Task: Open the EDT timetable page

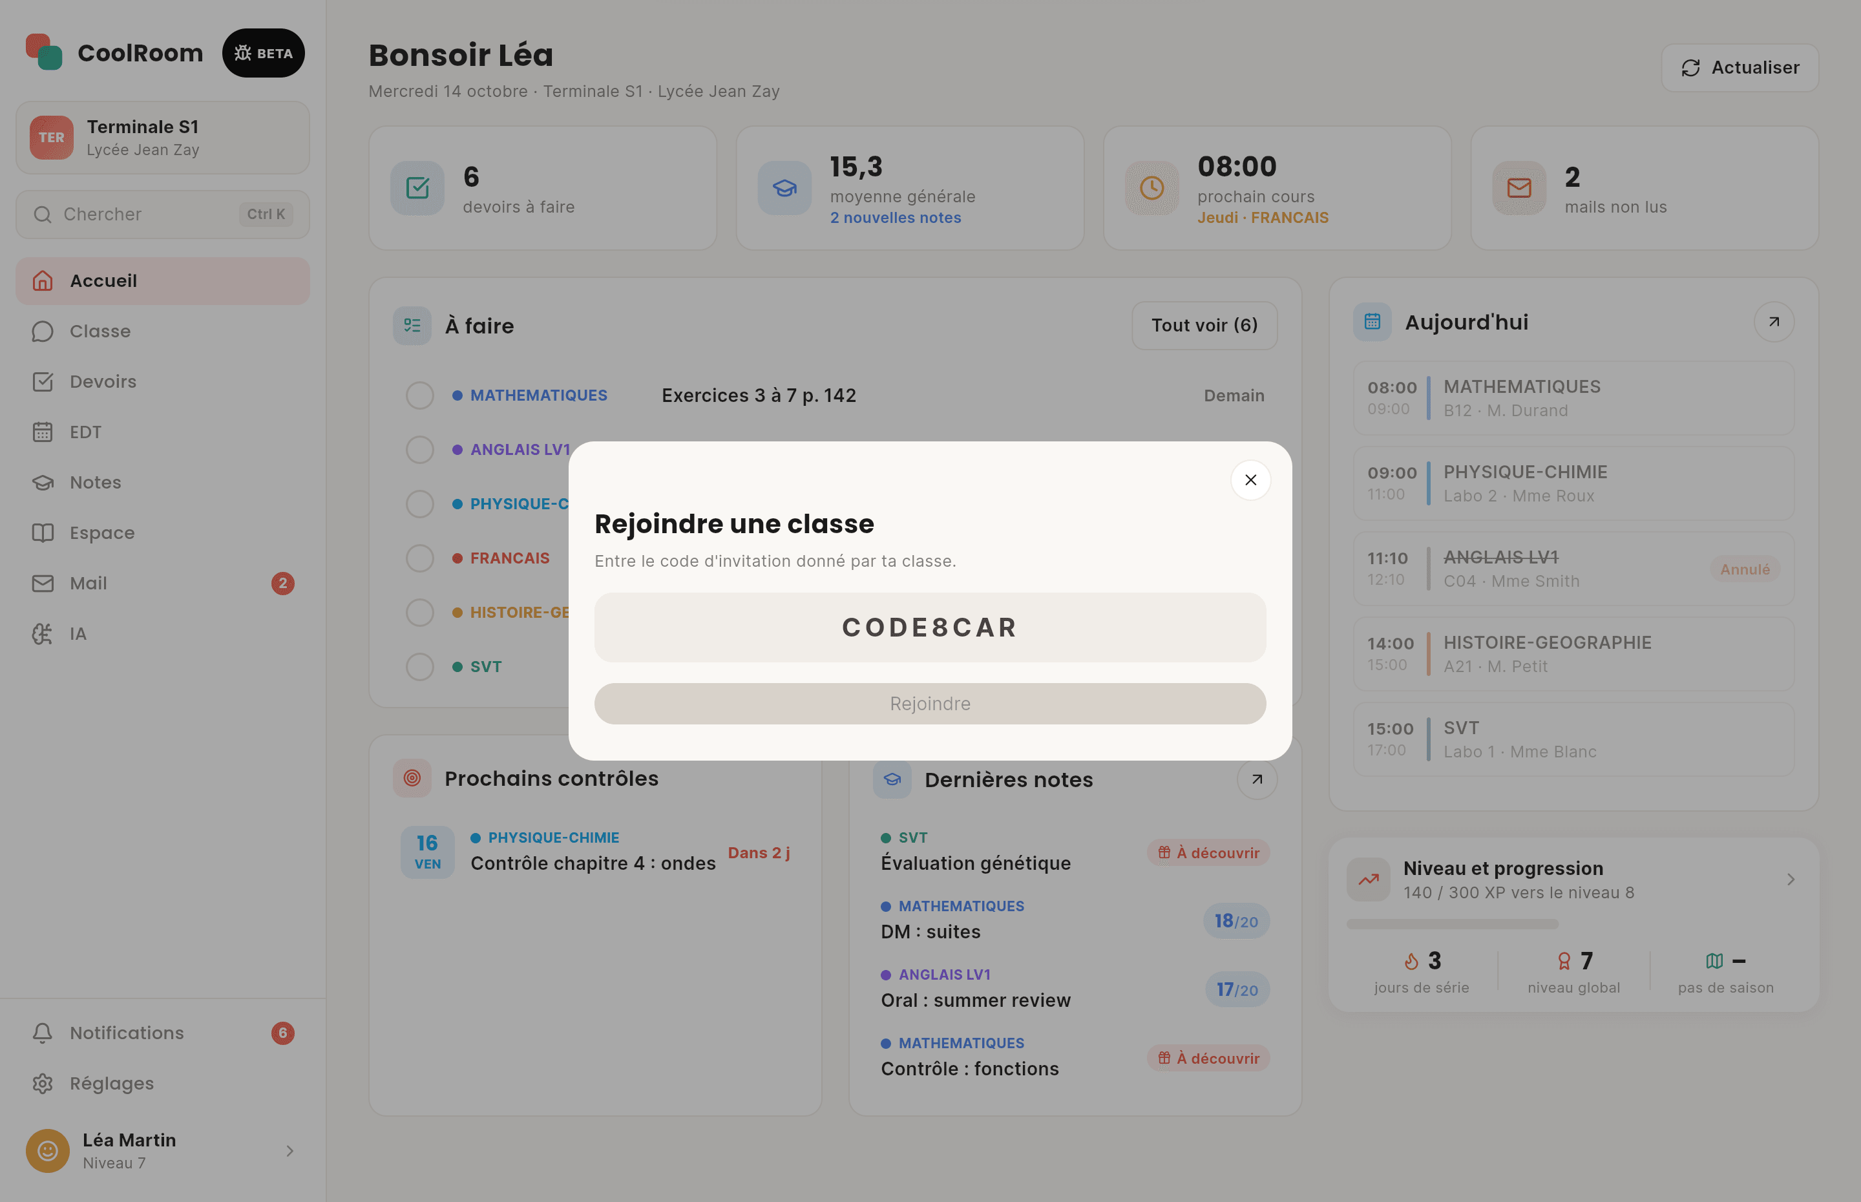Action: (162, 432)
